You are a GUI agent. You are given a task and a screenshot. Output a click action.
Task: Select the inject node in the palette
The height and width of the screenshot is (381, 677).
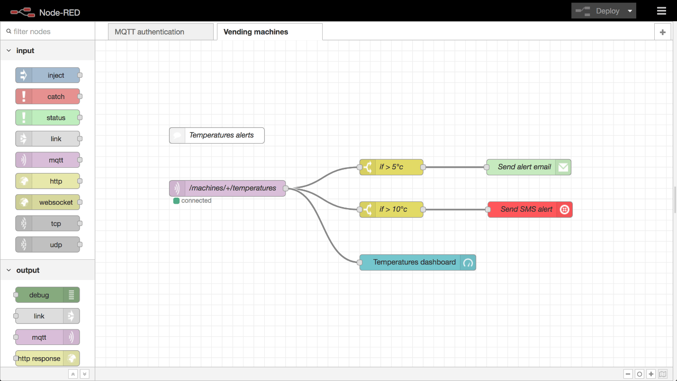coord(47,75)
